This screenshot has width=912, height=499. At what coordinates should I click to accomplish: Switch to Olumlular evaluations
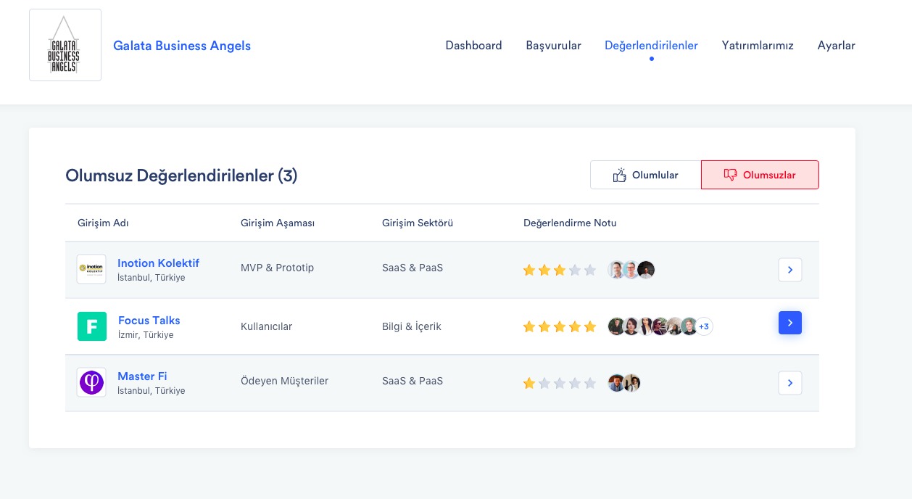(x=645, y=175)
